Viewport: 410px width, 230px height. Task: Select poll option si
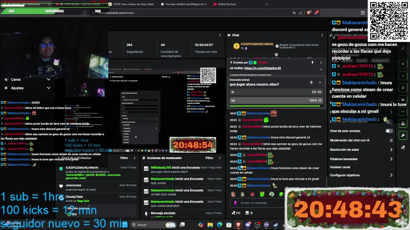[276, 92]
